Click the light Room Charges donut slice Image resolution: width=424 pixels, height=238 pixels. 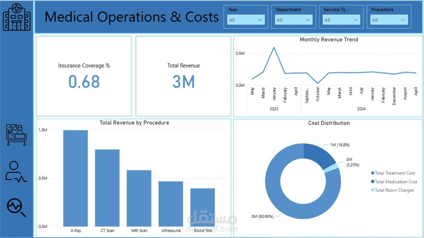332,168
